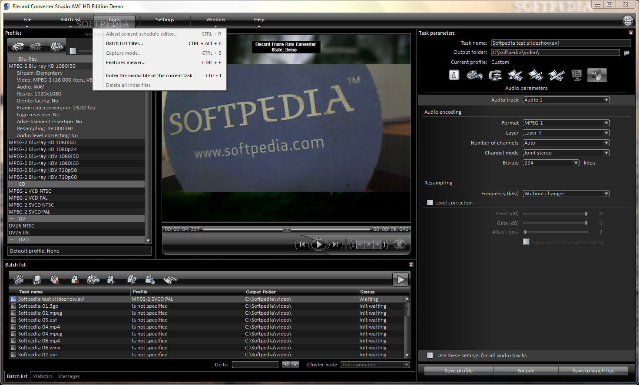Open the audio Format dropdown showing MPEG-1
639x385 pixels.
click(x=566, y=123)
